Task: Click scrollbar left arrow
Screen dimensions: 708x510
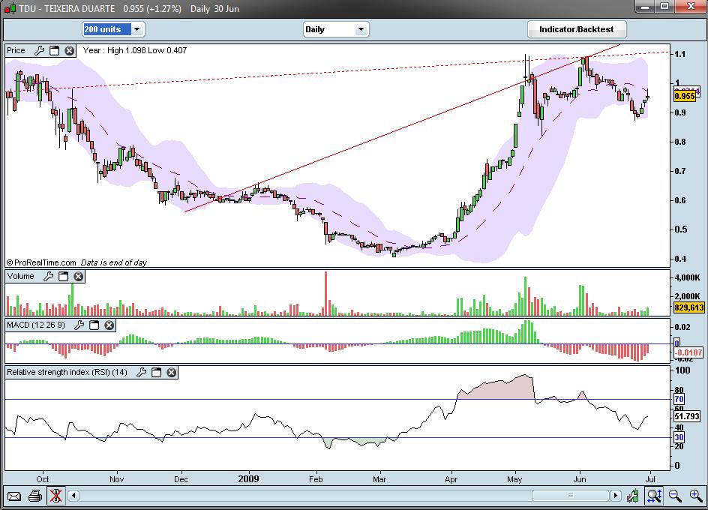Action: 73,496
